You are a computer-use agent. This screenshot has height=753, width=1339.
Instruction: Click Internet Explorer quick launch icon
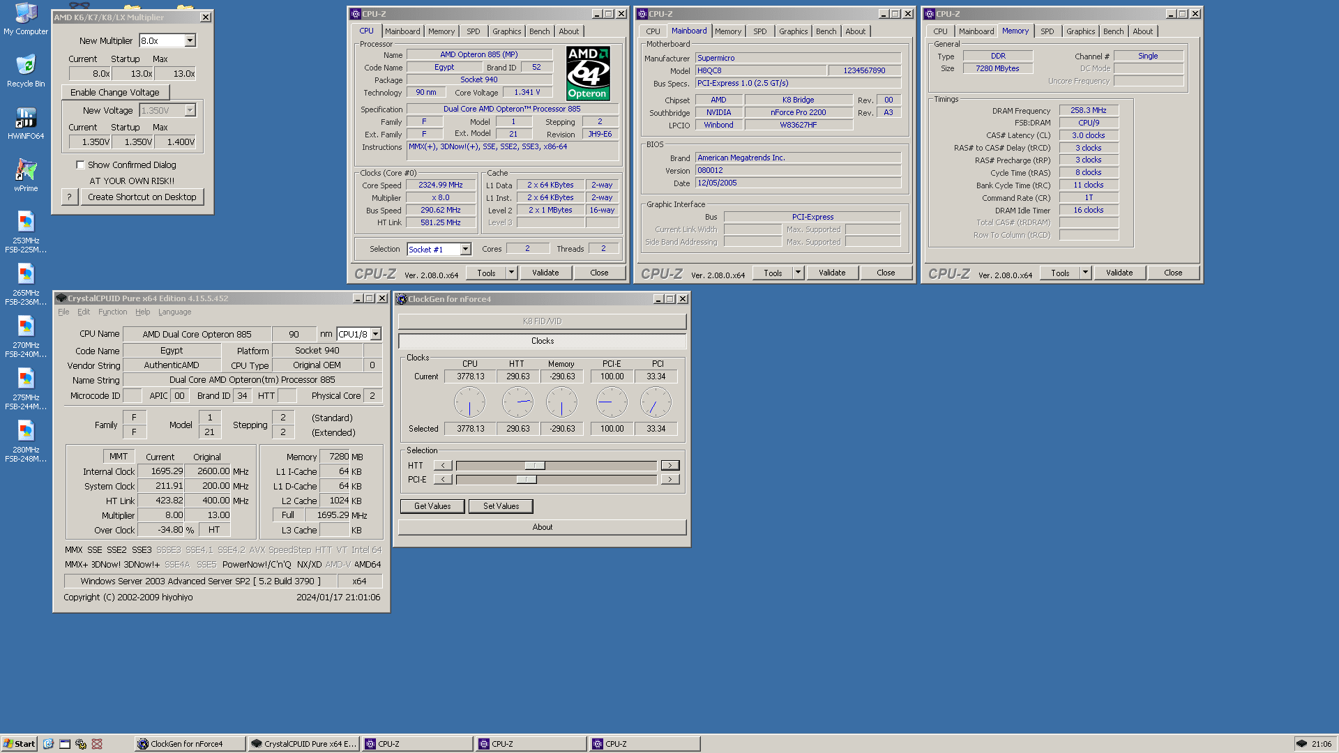pos(48,744)
